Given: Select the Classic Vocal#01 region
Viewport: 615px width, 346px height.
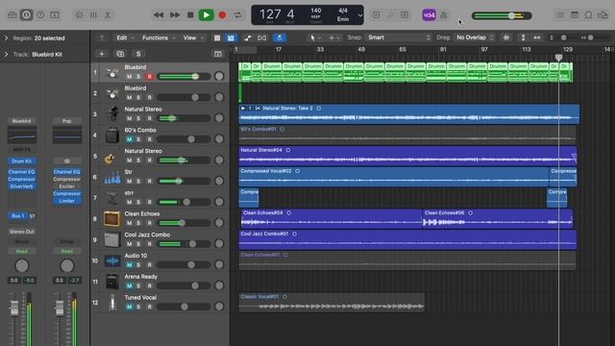Looking at the screenshot, I should tap(332, 303).
